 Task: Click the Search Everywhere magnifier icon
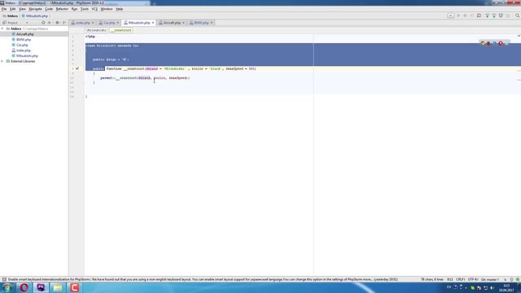518,15
